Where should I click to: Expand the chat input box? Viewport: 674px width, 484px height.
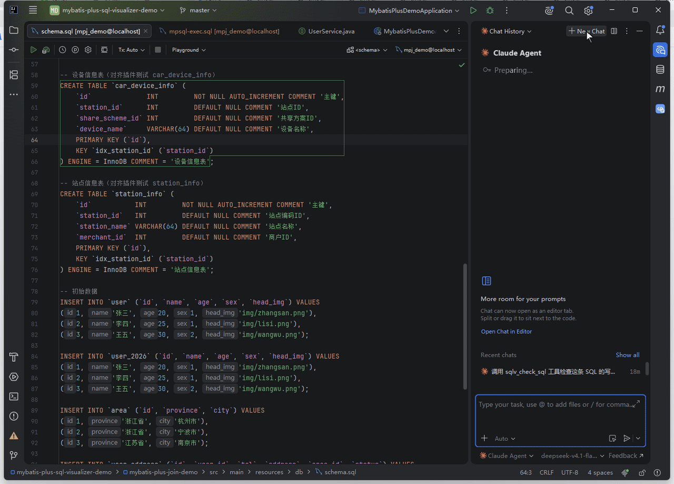coord(636,404)
